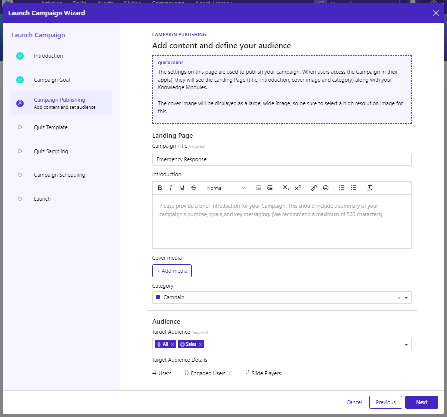Image resolution: width=447 pixels, height=417 pixels.
Task: Remove the All audience tag
Action: click(x=172, y=344)
